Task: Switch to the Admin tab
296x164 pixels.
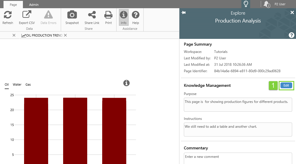Action: tap(34, 5)
